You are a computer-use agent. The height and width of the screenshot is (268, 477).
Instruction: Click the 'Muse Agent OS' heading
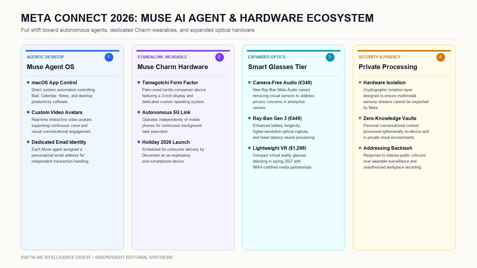tap(51, 67)
